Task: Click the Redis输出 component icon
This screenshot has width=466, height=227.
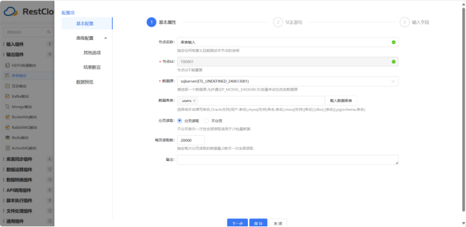Action: [7, 137]
